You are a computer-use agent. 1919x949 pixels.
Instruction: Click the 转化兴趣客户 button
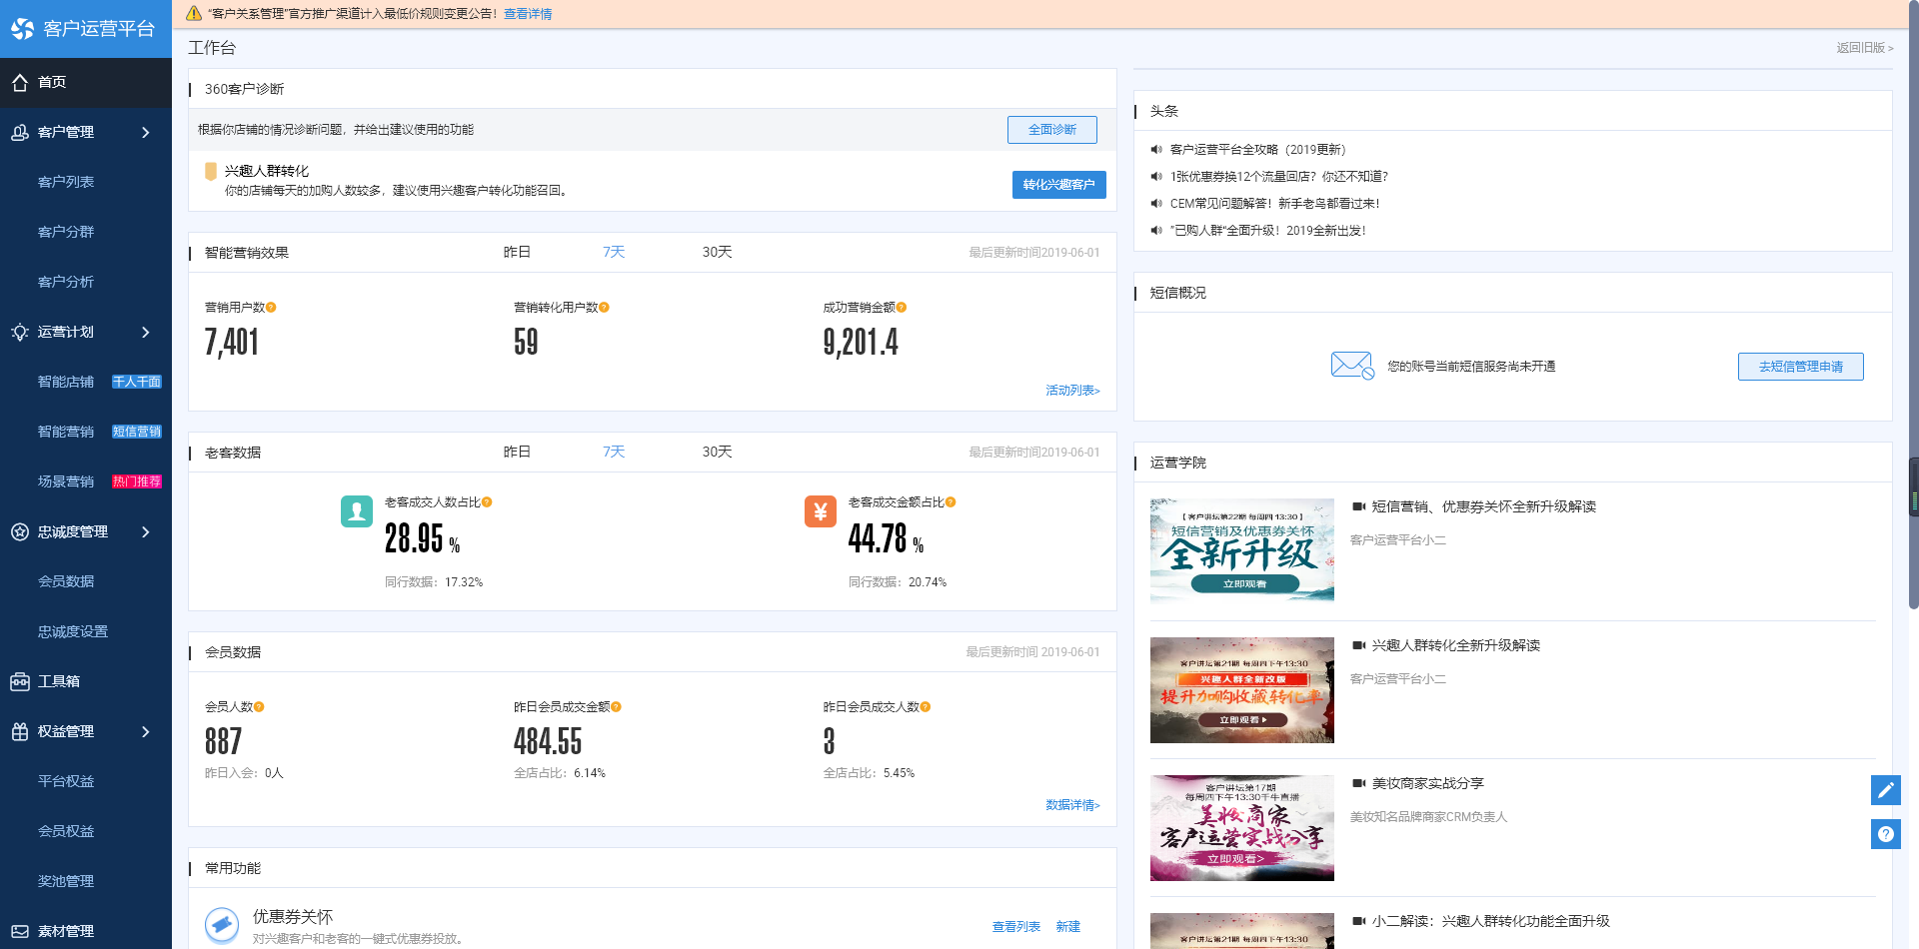point(1058,185)
